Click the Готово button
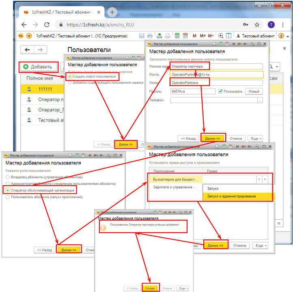293x292 pixels. 150,288
